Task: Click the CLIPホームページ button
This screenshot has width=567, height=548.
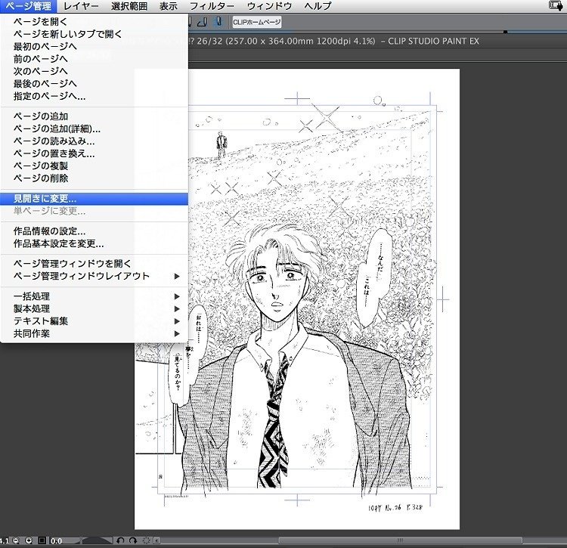Action: pos(257,22)
